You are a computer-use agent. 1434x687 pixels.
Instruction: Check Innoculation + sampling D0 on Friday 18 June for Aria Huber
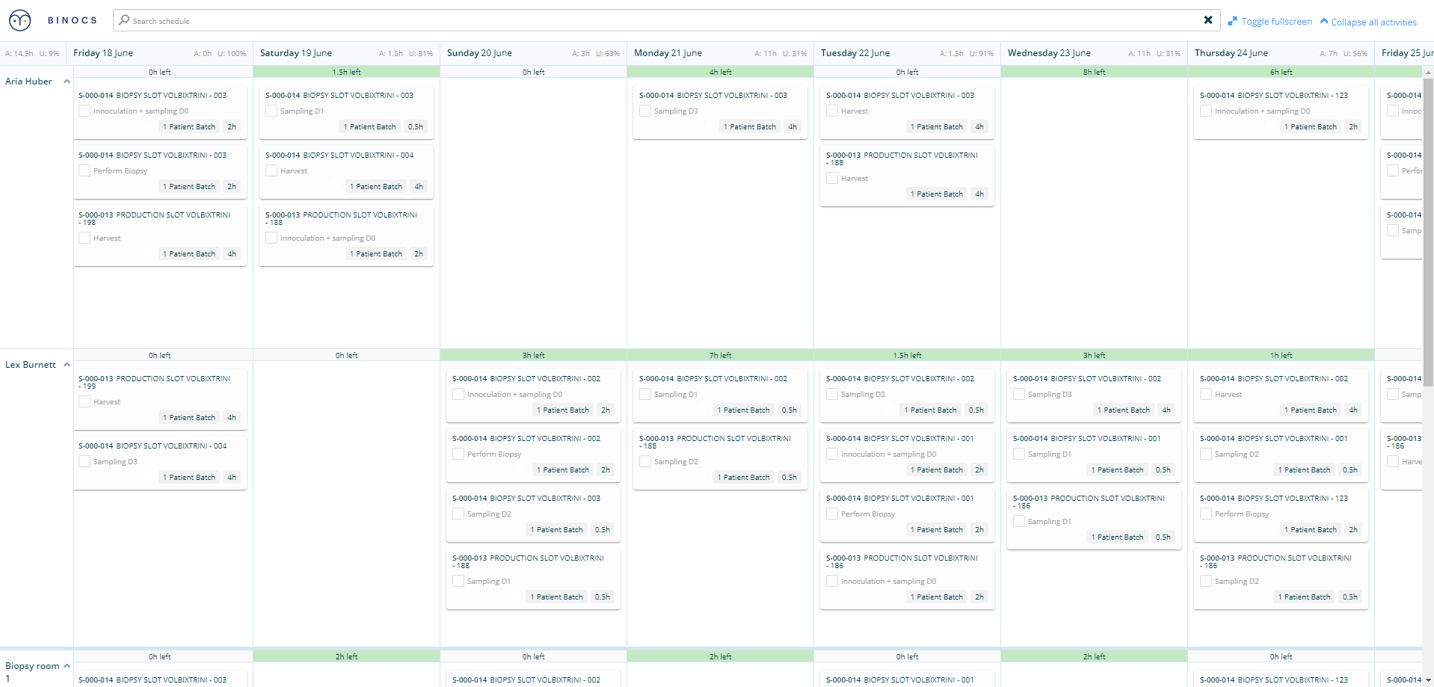click(x=84, y=111)
